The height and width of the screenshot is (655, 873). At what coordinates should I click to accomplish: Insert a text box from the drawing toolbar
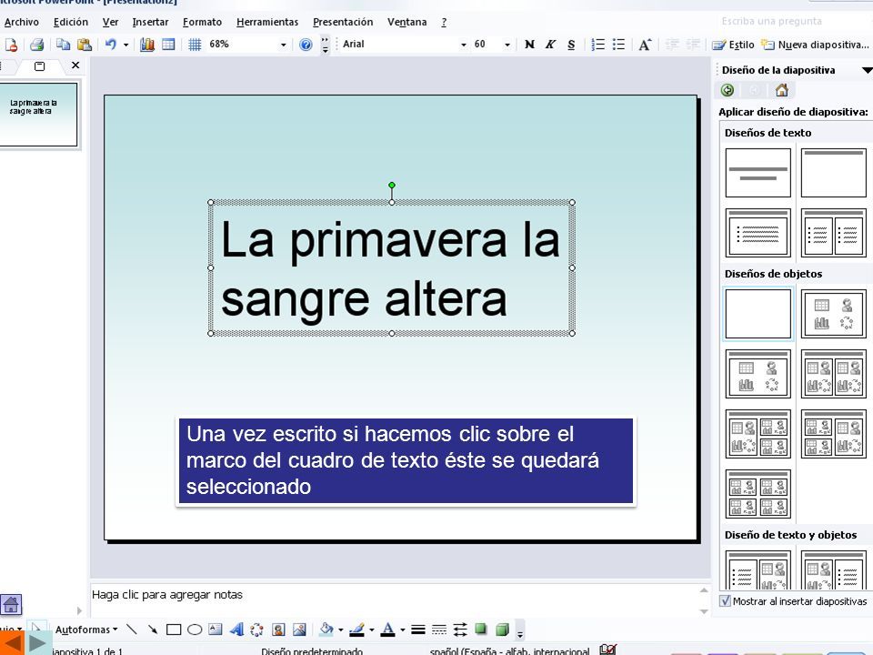215,630
